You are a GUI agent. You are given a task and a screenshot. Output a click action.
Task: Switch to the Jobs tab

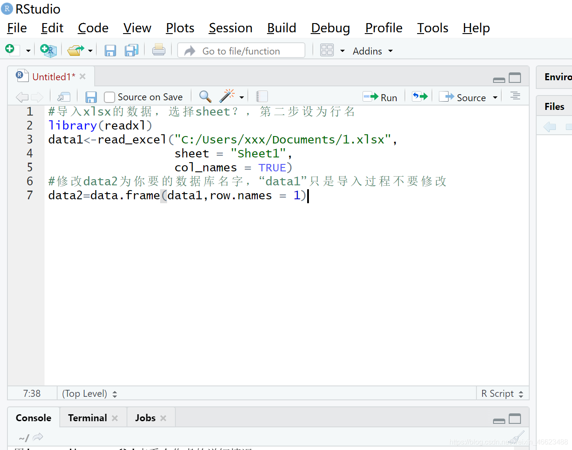pyautogui.click(x=145, y=418)
